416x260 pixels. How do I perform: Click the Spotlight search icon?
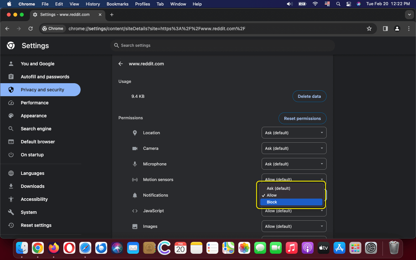click(x=338, y=4)
